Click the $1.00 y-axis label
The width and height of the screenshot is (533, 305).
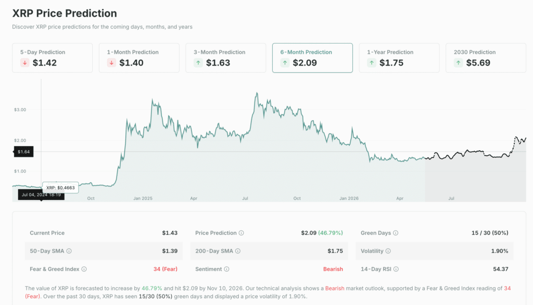[20, 171]
